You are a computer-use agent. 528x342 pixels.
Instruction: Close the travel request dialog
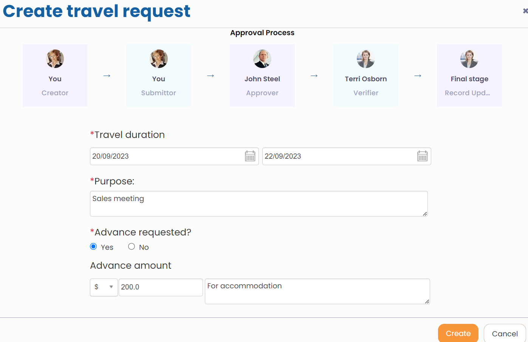point(525,11)
